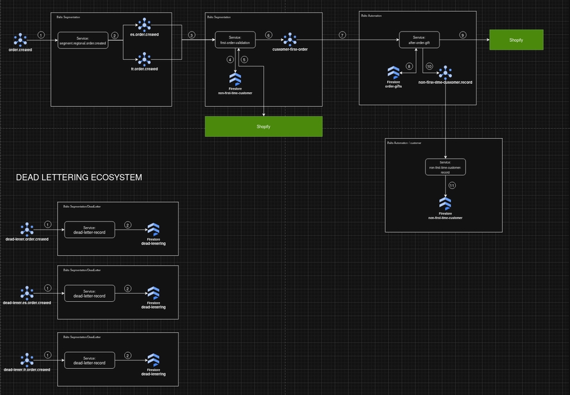This screenshot has height=395, width=570.
Task: Click 'Balto Automation' label above after-order-gift service
Action: click(x=371, y=15)
